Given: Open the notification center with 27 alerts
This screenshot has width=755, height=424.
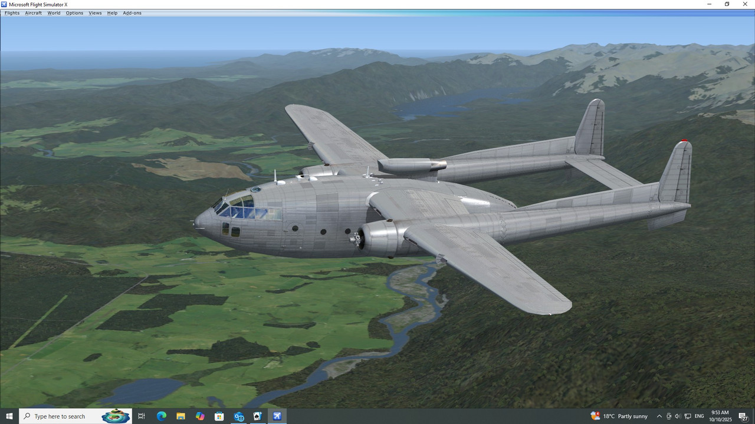Looking at the screenshot, I should [743, 416].
